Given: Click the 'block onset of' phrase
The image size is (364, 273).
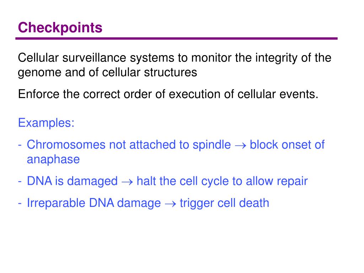Looking at the screenshot, I should click(287, 145).
